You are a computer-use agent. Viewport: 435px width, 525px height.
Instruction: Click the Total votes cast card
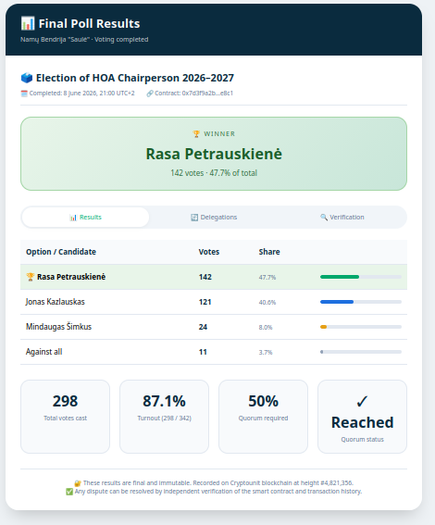pos(65,417)
